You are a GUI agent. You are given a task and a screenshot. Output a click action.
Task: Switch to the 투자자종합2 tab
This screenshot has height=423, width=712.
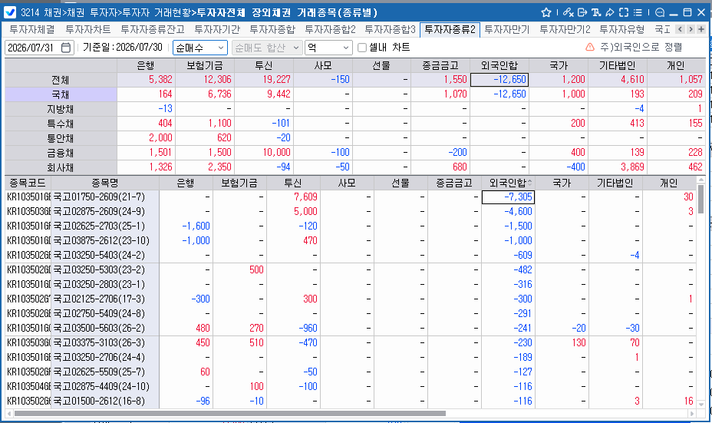tap(330, 29)
